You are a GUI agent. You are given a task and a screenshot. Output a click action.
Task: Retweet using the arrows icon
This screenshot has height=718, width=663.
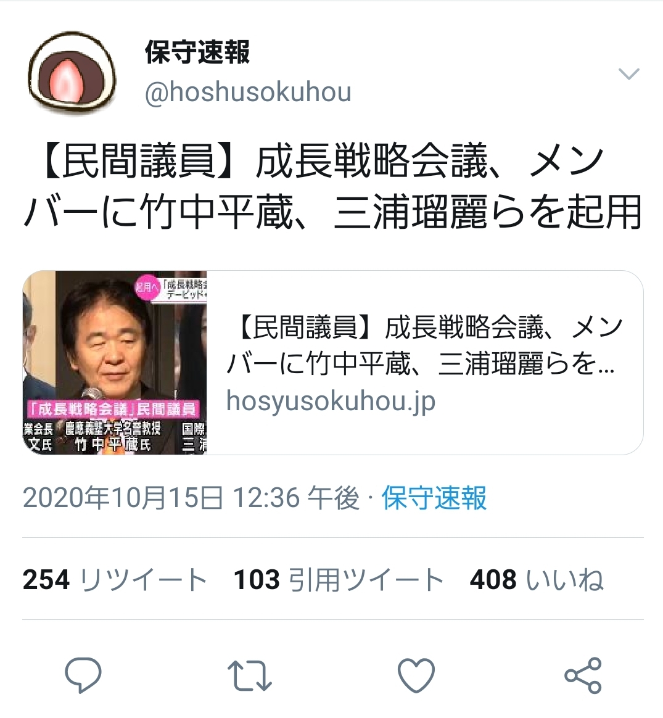click(250, 675)
